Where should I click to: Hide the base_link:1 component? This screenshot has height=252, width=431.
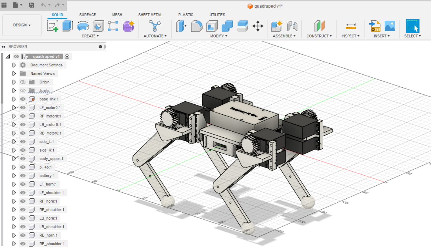click(x=23, y=99)
